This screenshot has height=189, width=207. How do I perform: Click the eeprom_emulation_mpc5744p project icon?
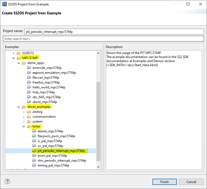coord(29,72)
